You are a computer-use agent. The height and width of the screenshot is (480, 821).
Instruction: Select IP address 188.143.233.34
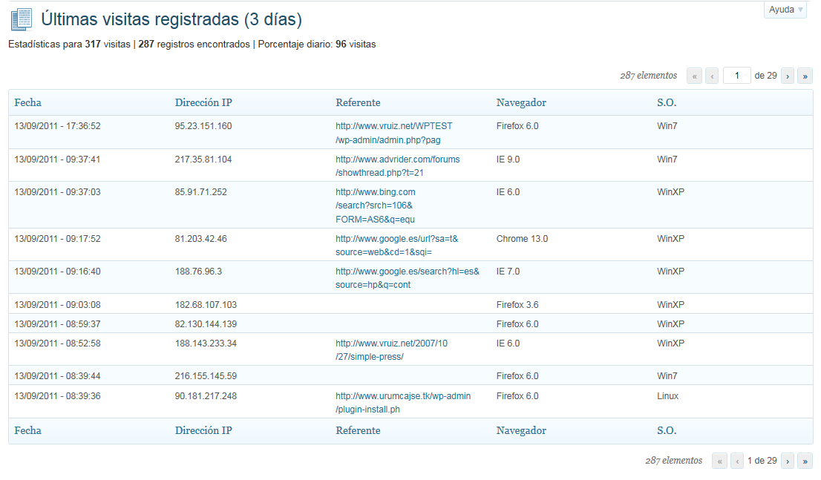206,343
